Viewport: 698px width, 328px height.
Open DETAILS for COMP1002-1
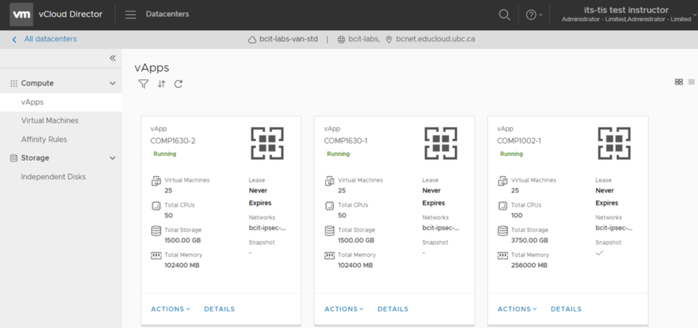[566, 309]
